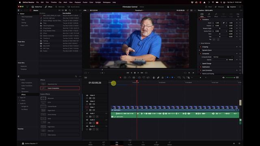Toggle the Transform enable dot in Inspector
260x146 pixels.
tap(200, 19)
